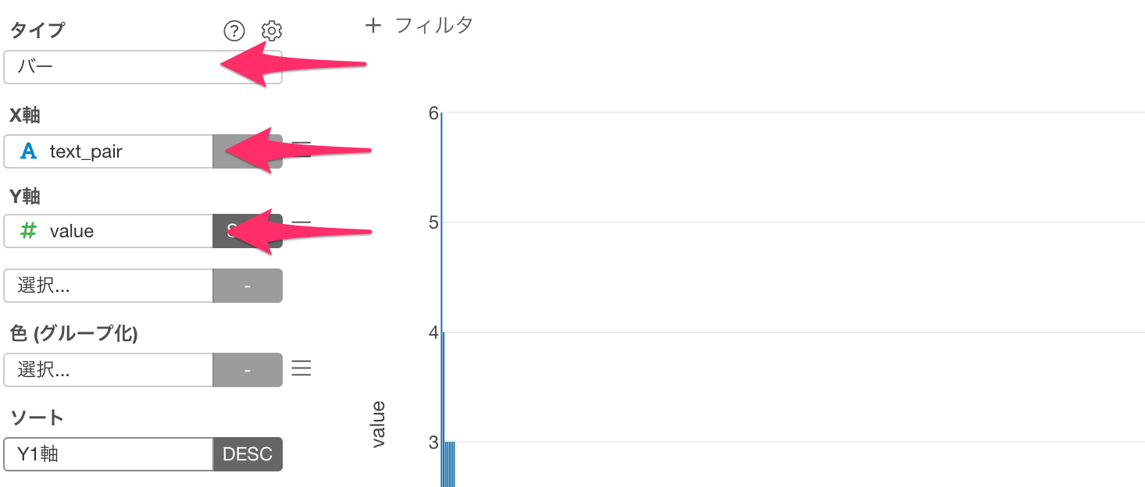This screenshot has width=1145, height=487.
Task: Open the 色 (グループ化) 選択... dropdown
Action: point(109,370)
